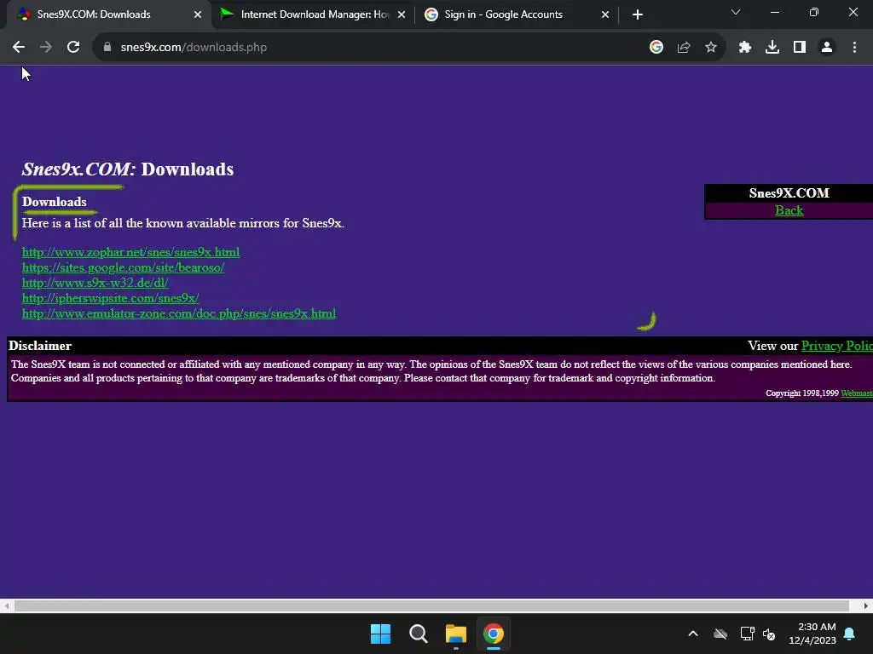Screen dimensions: 873x654
Task: Click the Webmaster link in the footer
Action: (857, 393)
